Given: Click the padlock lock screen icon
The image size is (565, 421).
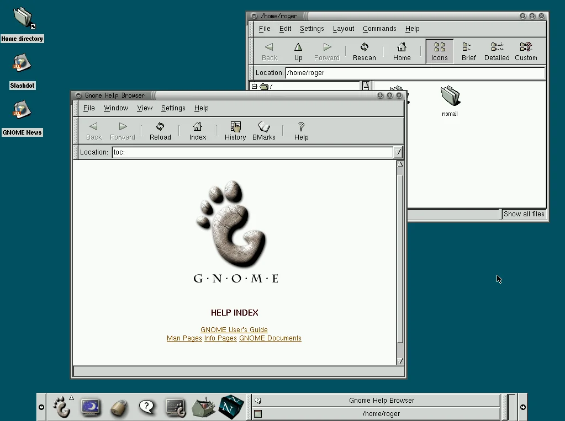Looking at the screenshot, I should (x=119, y=408).
